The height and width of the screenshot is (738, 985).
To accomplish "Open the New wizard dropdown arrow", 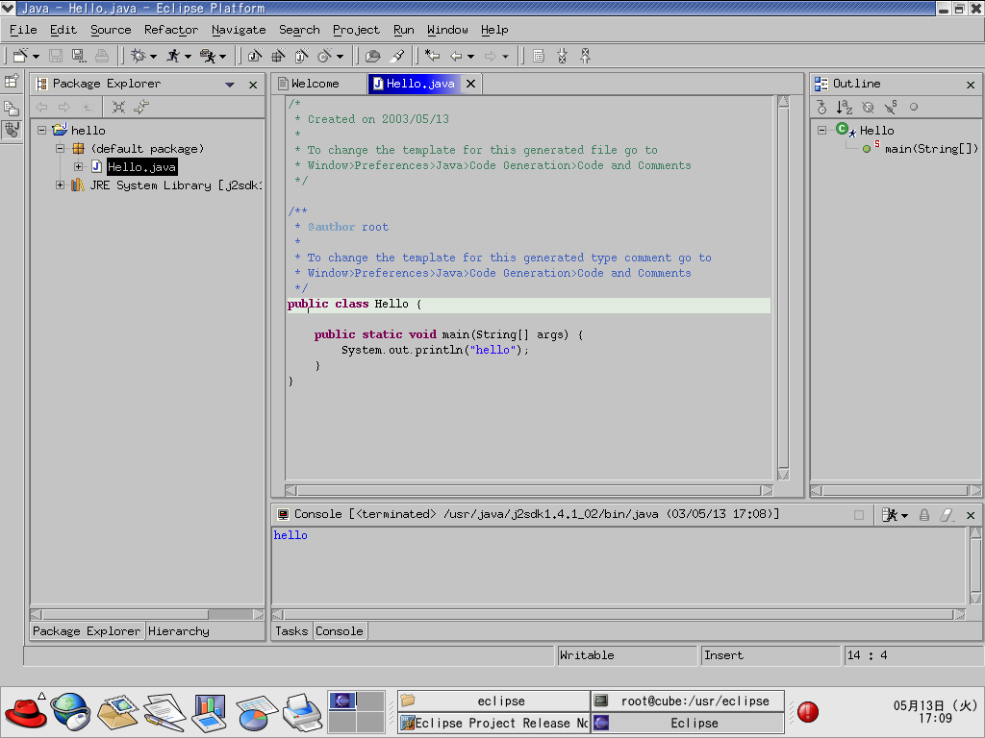I will tap(36, 57).
